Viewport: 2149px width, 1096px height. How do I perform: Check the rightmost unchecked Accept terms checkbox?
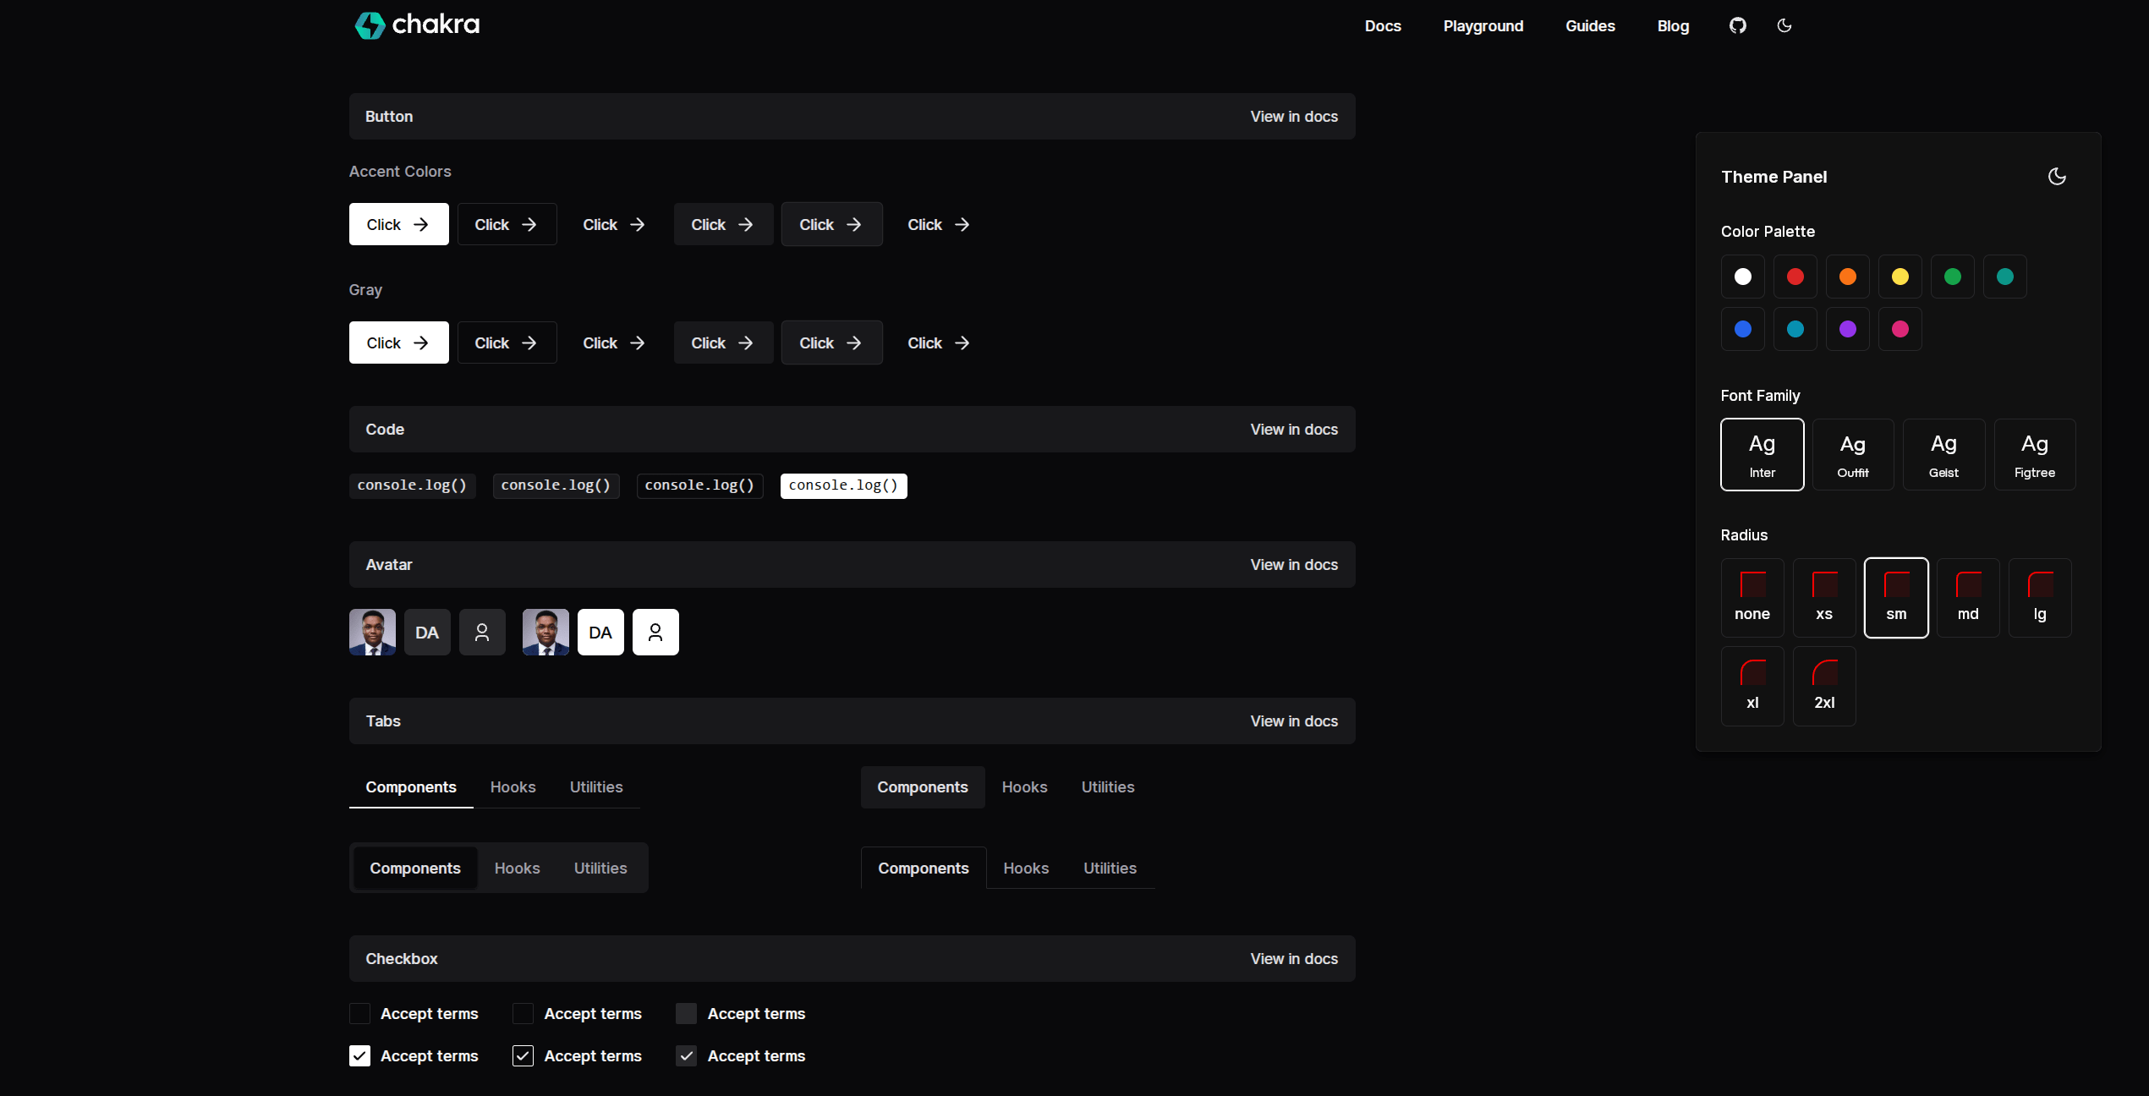point(685,1013)
